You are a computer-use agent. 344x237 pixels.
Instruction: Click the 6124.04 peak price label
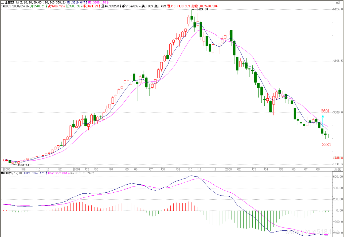coord(202,9)
